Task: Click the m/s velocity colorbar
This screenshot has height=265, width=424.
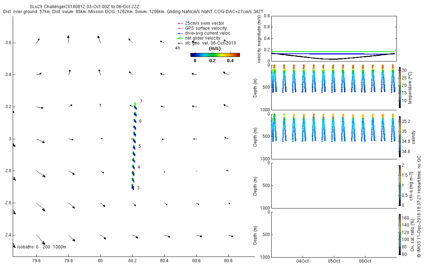Action: [215, 55]
